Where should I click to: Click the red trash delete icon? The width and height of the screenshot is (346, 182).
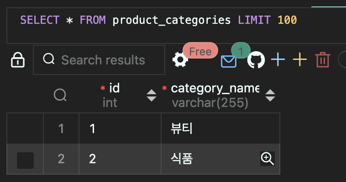323,60
